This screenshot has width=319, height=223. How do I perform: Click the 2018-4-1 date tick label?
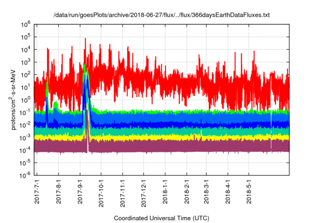tap(228, 192)
